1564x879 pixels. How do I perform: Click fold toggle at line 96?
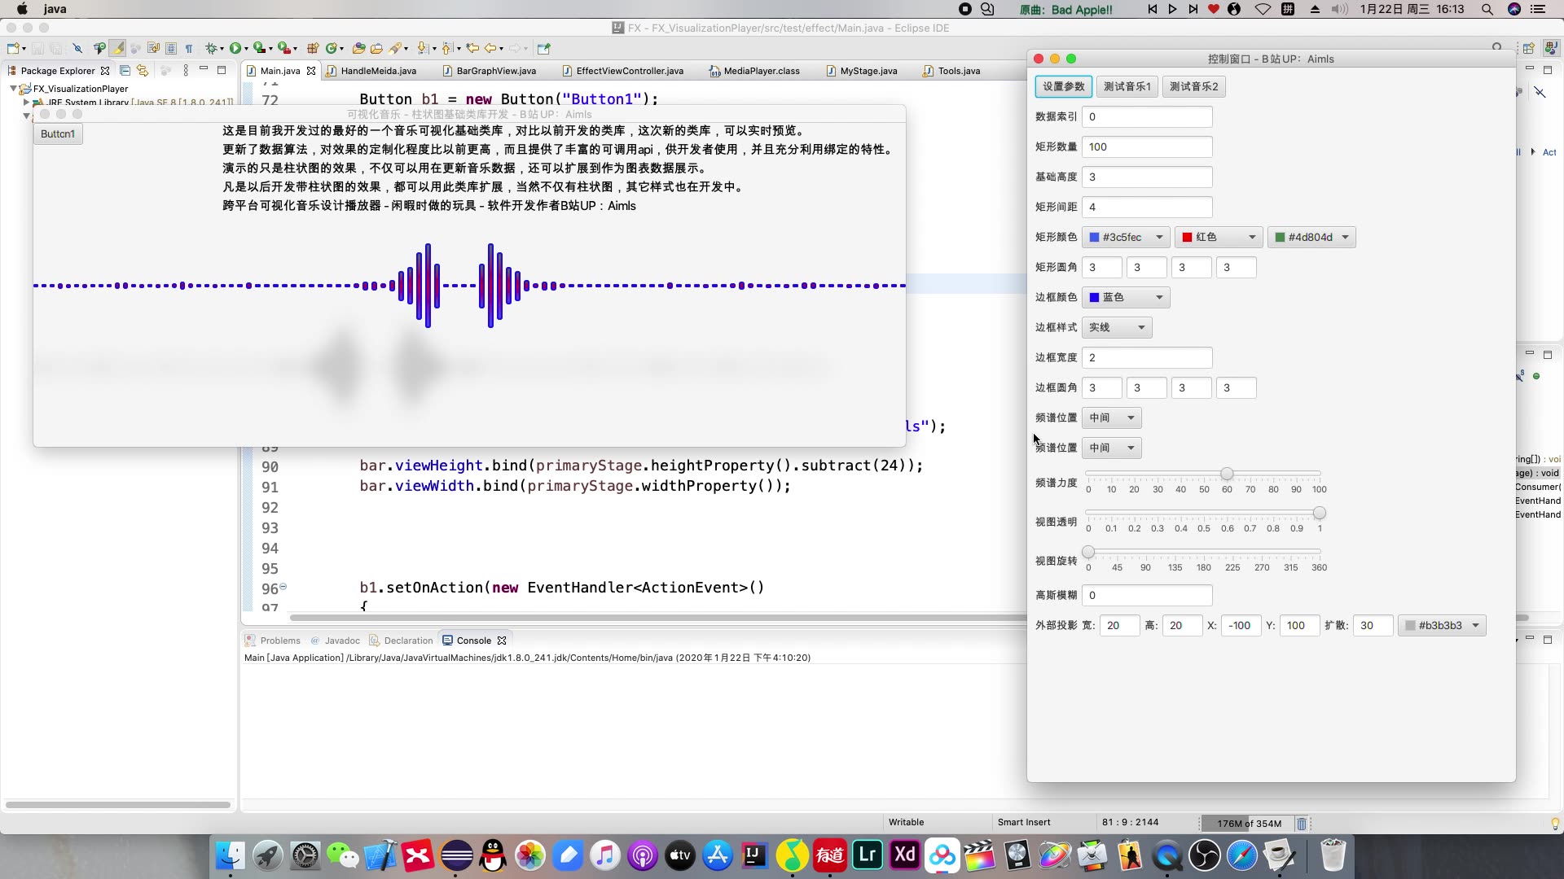[283, 586]
